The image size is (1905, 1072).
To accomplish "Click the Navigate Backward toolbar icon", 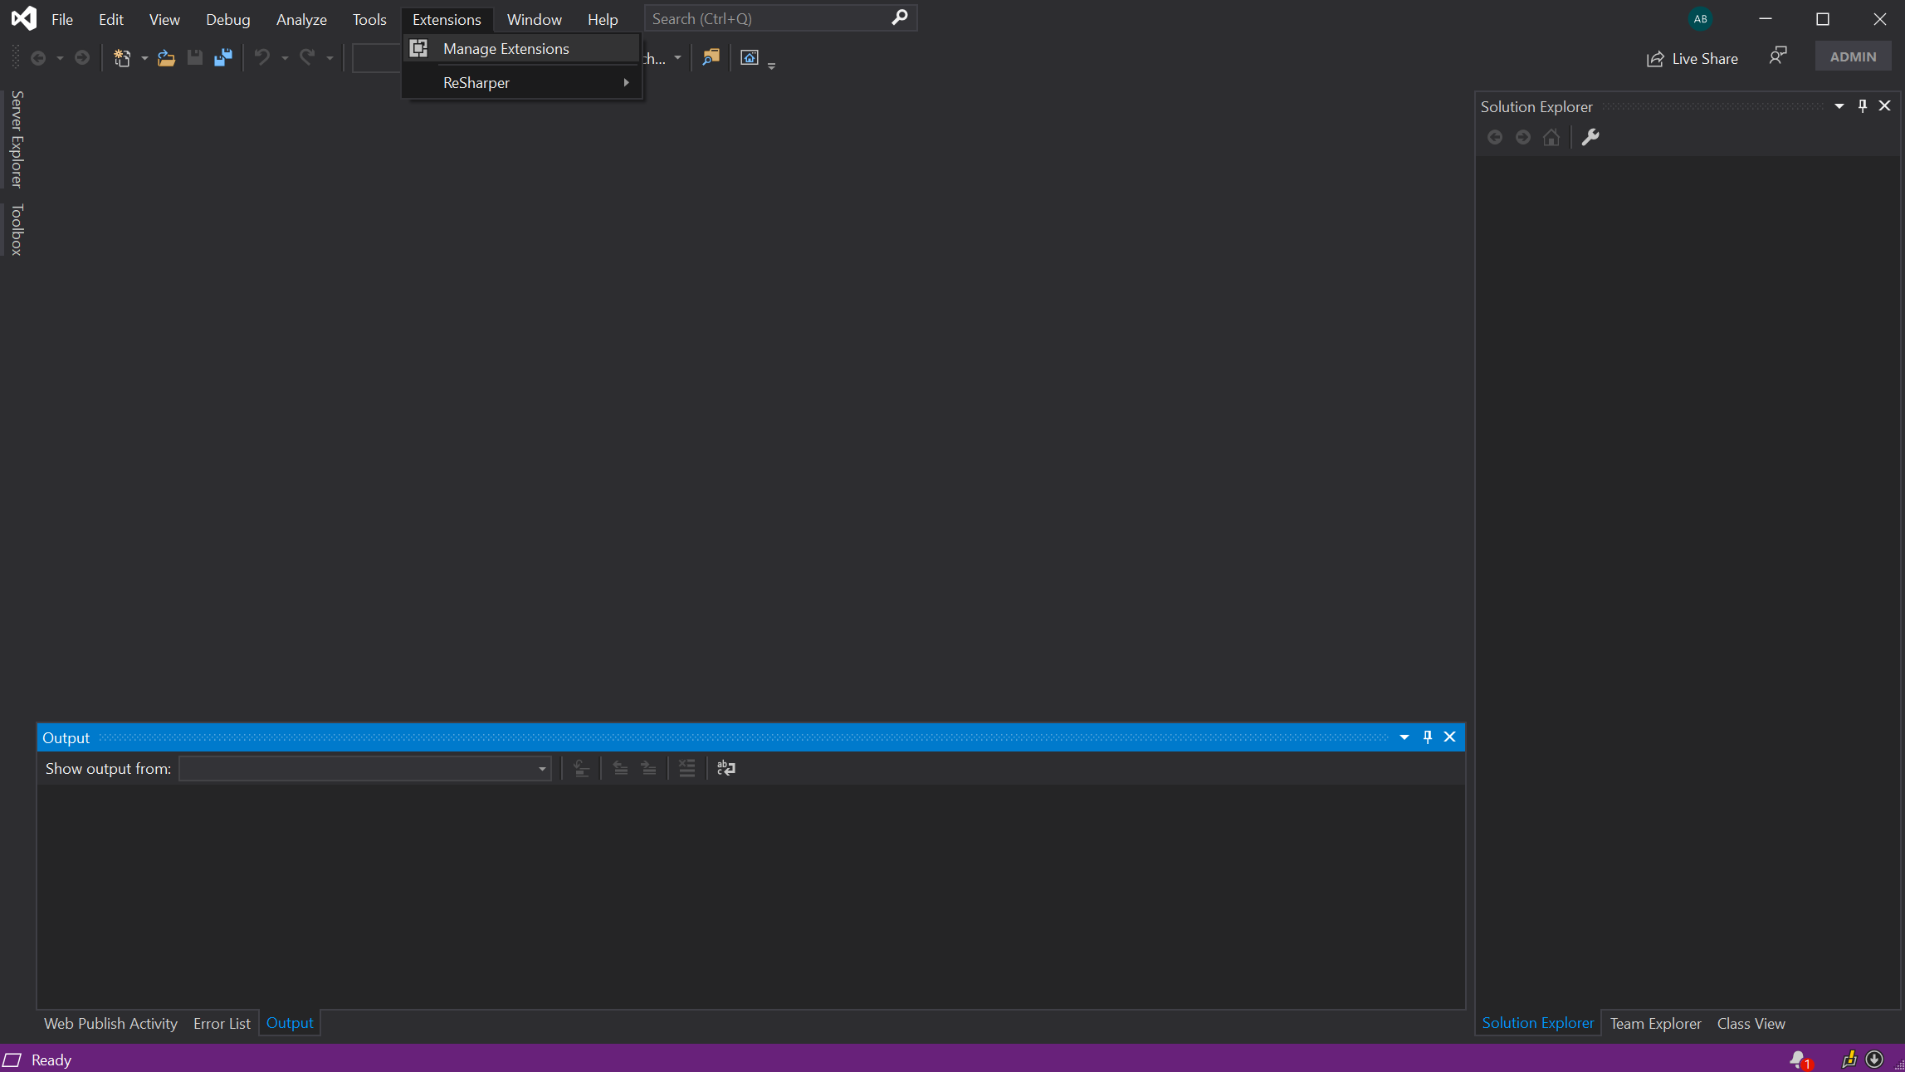I will click(x=38, y=57).
